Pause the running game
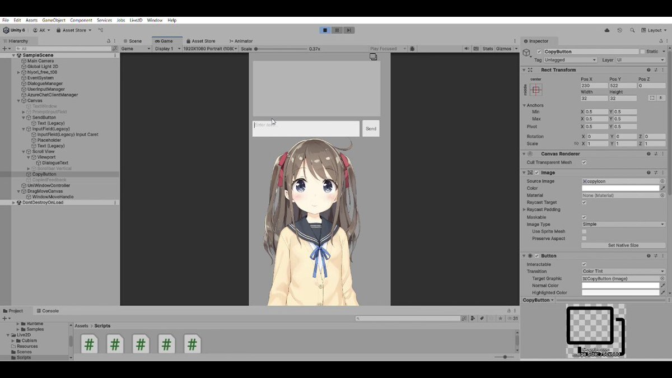This screenshot has height=378, width=672. [337, 30]
